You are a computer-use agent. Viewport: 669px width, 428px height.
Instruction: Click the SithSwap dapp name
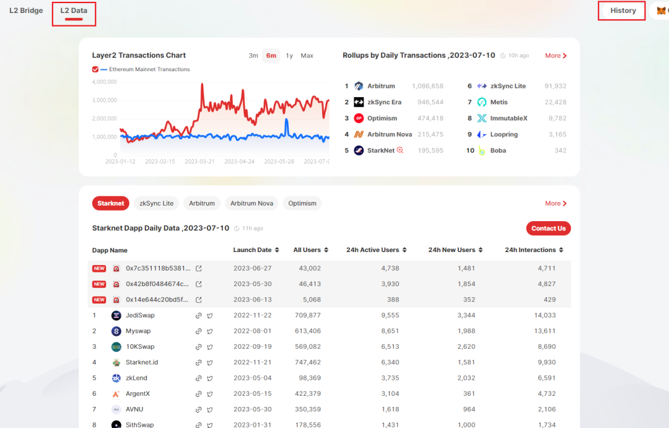tap(139, 424)
